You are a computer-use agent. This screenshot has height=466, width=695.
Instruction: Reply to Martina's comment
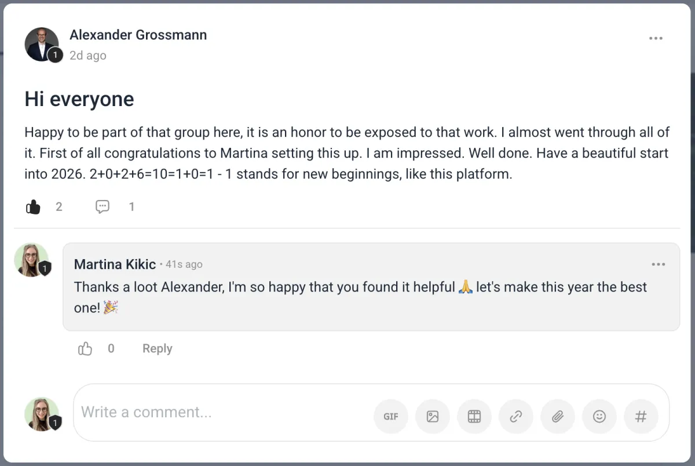pos(156,348)
